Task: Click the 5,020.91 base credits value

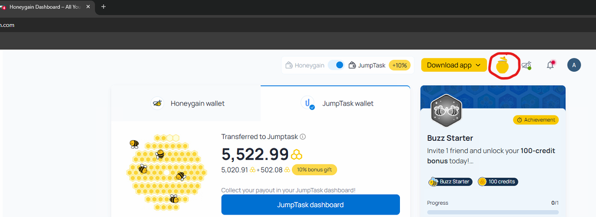Action: tap(235, 170)
